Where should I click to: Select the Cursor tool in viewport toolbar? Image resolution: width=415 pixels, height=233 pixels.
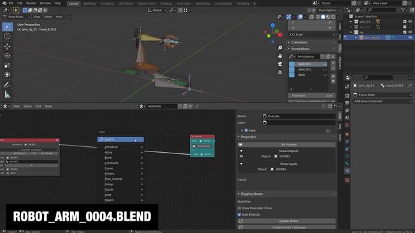(x=7, y=36)
